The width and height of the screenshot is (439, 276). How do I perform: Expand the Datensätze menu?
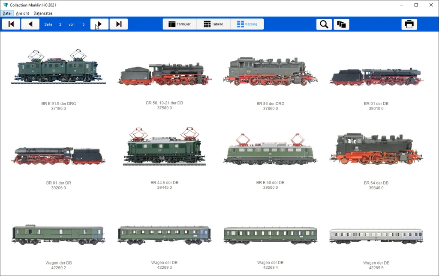[x=43, y=13]
